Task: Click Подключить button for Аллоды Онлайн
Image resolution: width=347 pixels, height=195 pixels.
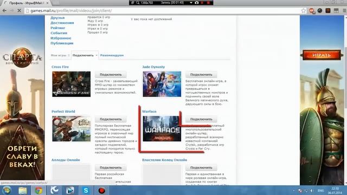Action: click(111, 167)
